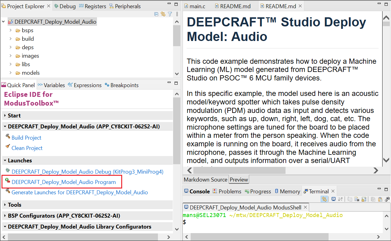Collapse the DEEPCRAFT_Deploy_Model_Audio project root node
The height and width of the screenshot is (241, 391).
pos(3,22)
